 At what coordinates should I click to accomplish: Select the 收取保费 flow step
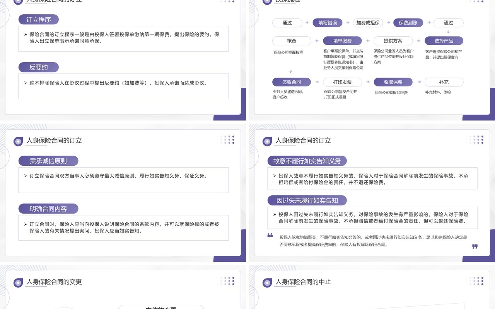(x=393, y=82)
